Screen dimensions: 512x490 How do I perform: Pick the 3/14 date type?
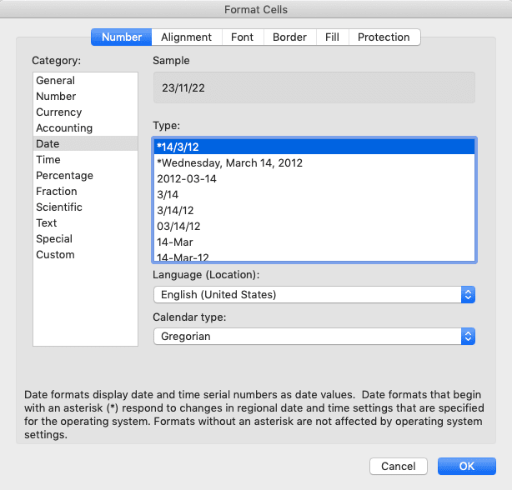pos(314,194)
